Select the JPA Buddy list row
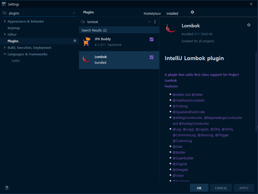258x194 pixels. point(119,42)
